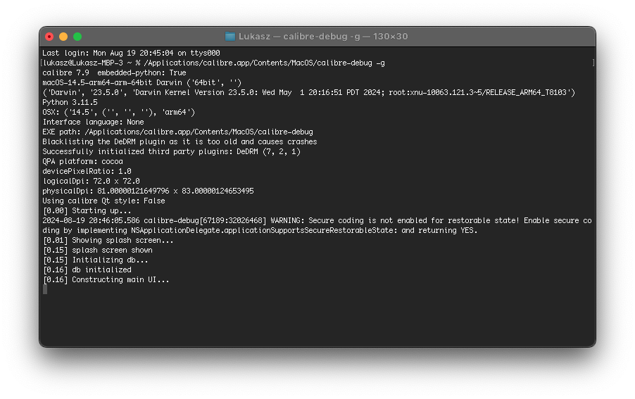Click the '[0.15] splash screen shown' line
This screenshot has width=635, height=399.
[x=97, y=250]
